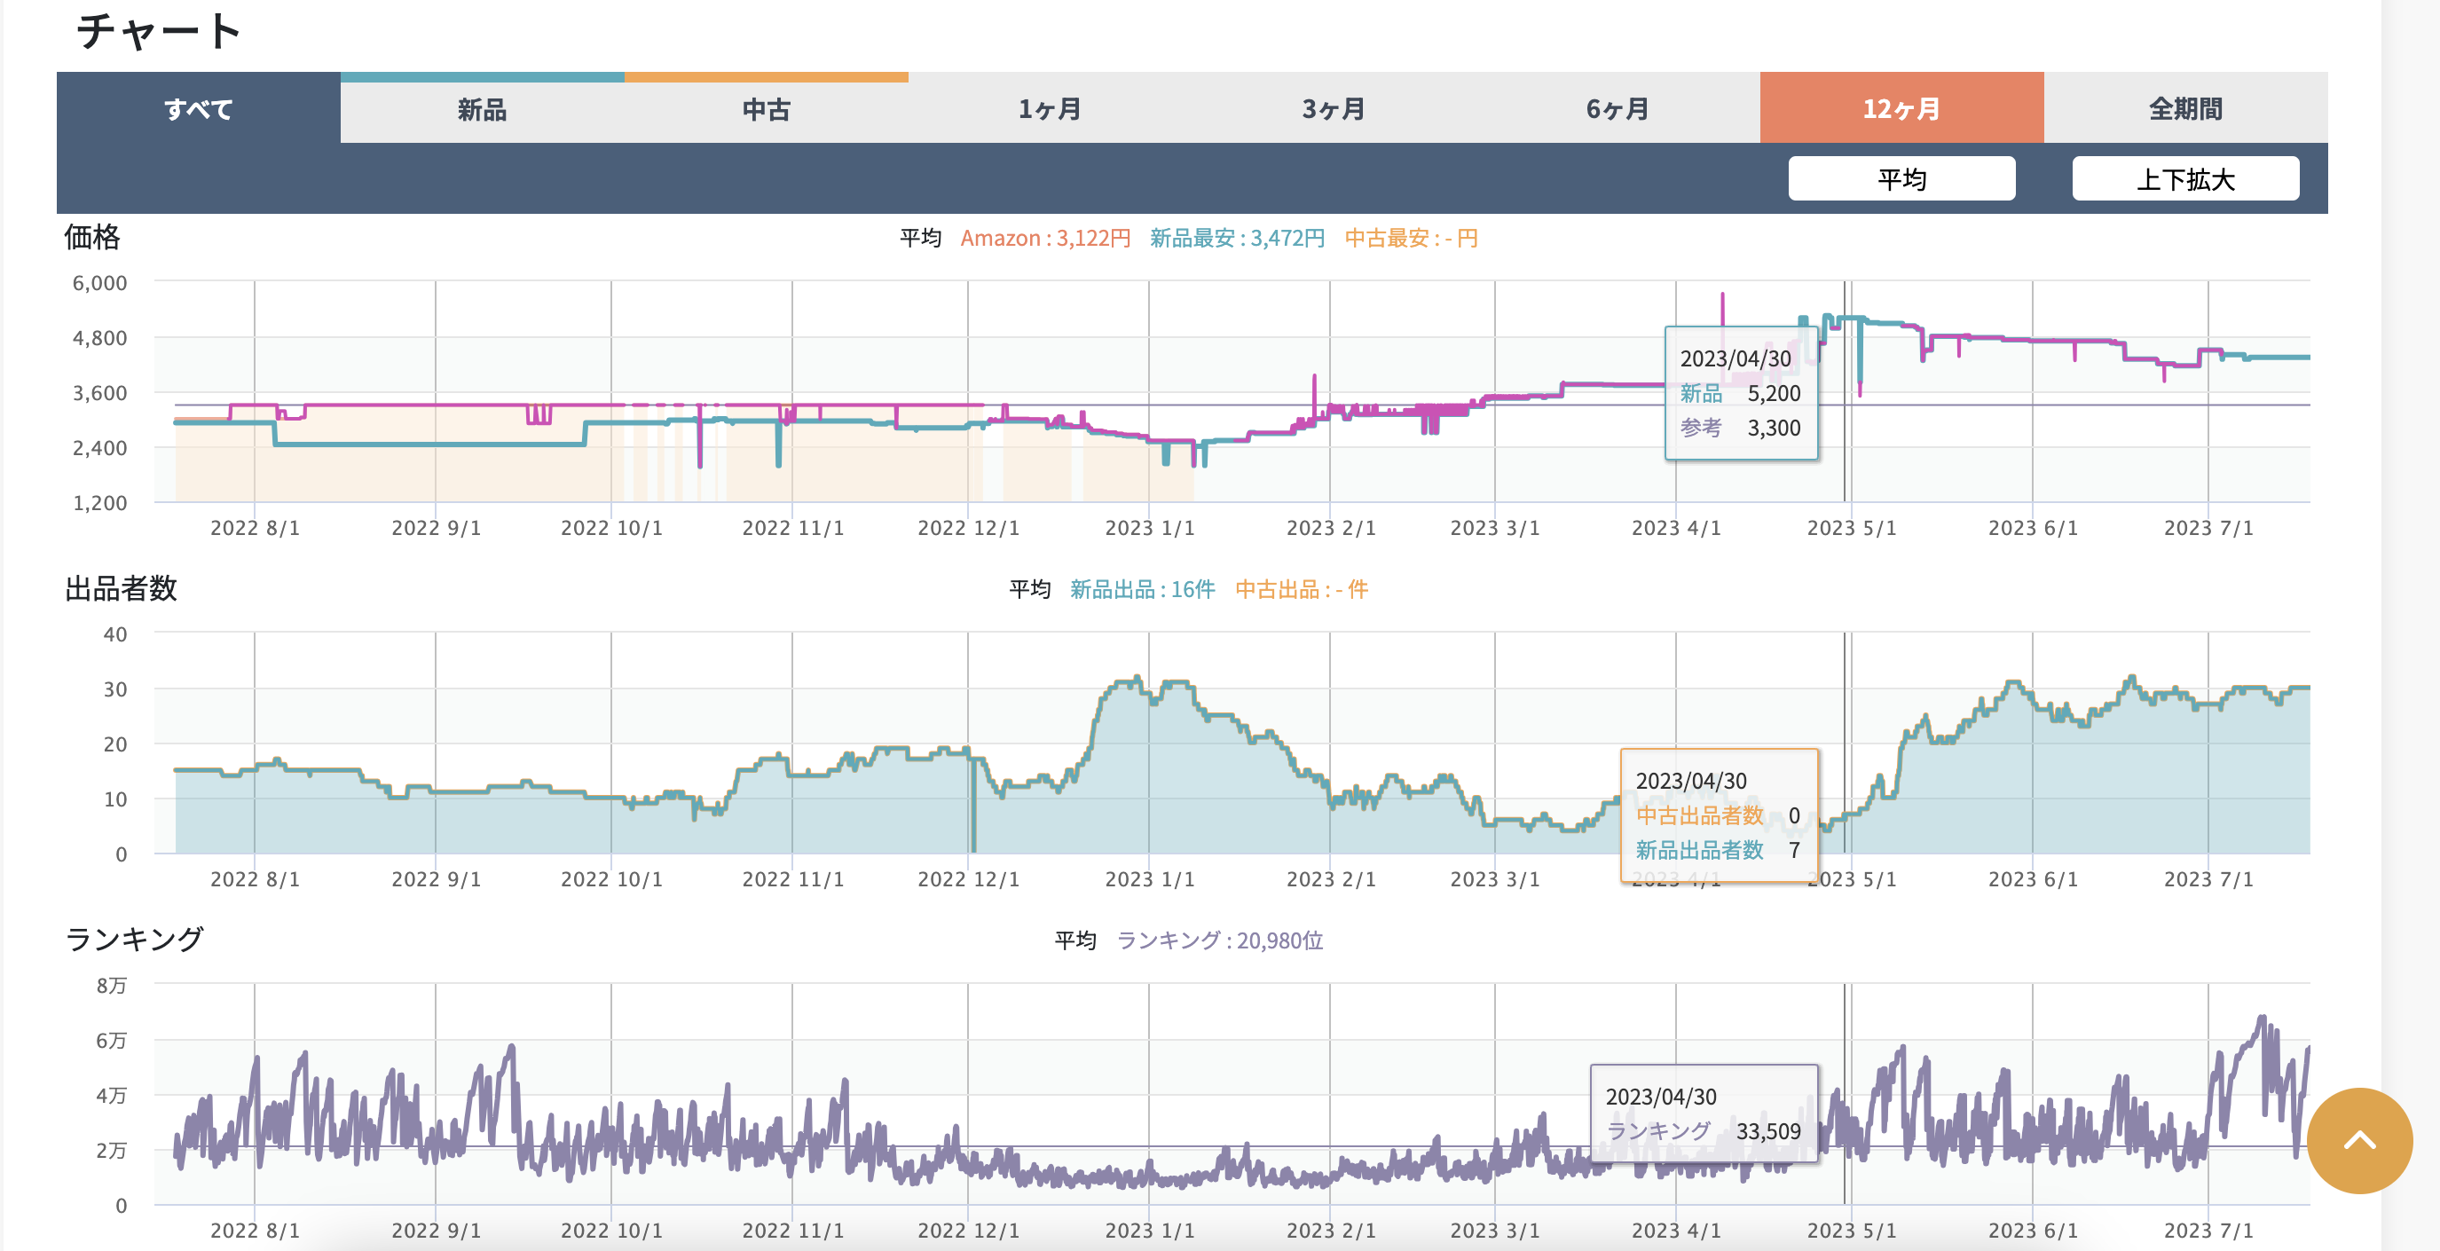Screen dimensions: 2440x1251
Task: Select the 全期間 period tab
Action: pos(2185,109)
